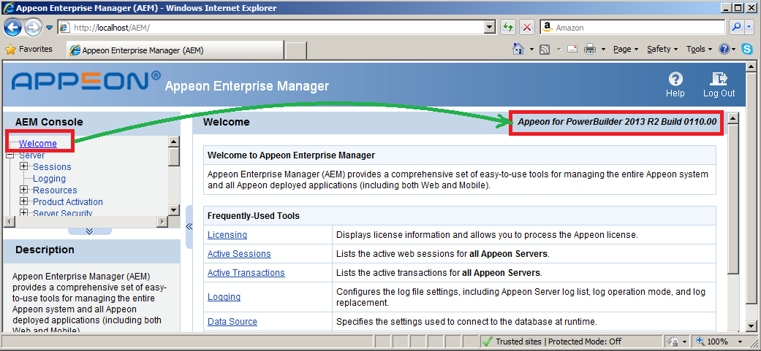Click the RSS feeds icon
The width and height of the screenshot is (761, 351).
click(545, 50)
